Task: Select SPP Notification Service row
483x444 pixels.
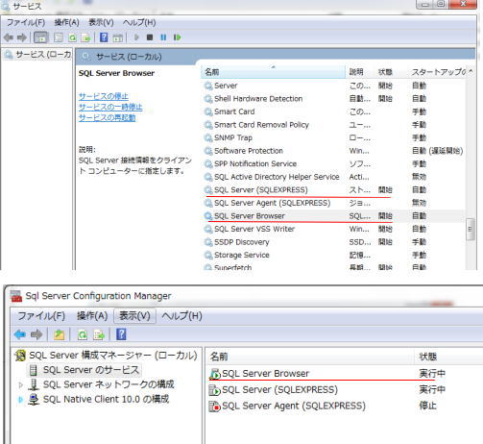Action: tap(333, 163)
